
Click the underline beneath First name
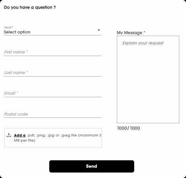[x=53, y=56]
